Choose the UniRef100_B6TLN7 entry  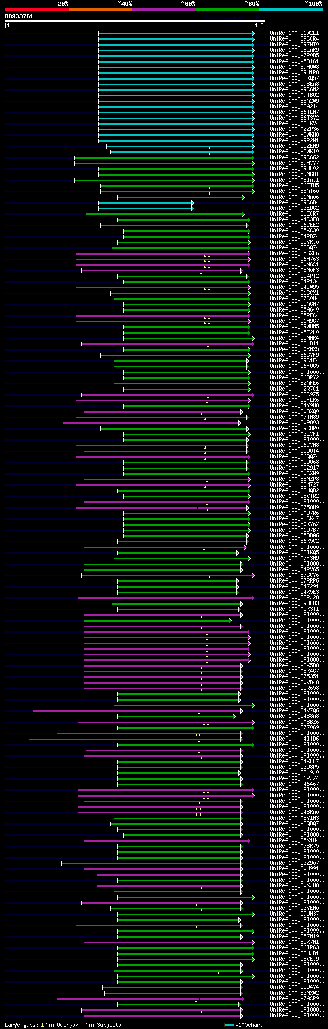294,112
